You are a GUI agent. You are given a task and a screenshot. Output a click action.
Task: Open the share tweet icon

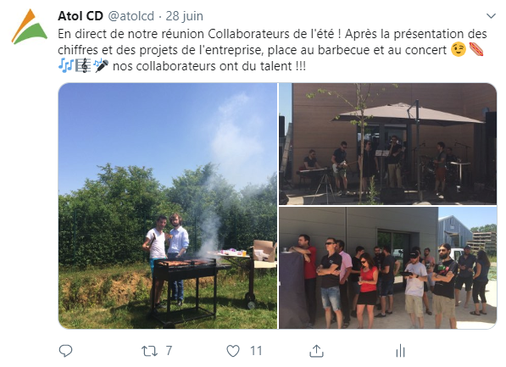pyautogui.click(x=316, y=351)
